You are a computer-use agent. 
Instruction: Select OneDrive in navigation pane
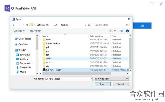[x=21, y=45]
